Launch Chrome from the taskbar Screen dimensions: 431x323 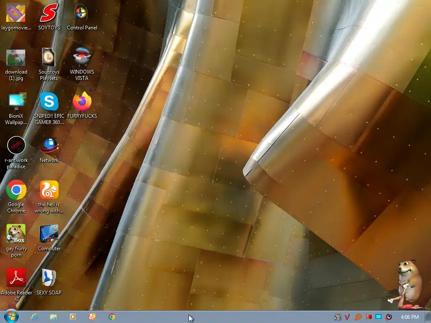pyautogui.click(x=111, y=317)
